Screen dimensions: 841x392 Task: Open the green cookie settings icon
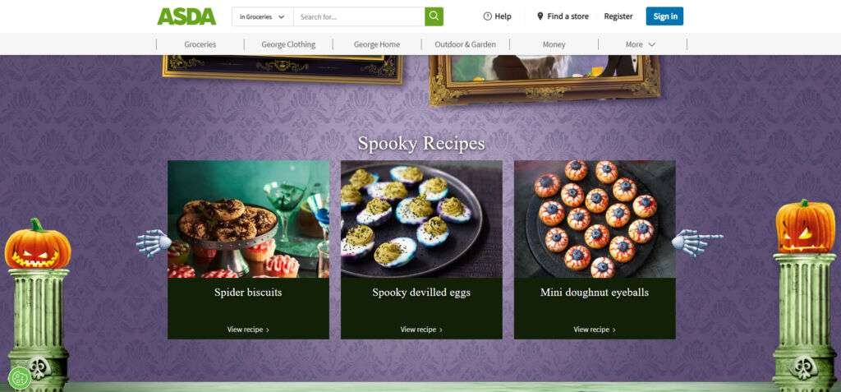[x=20, y=378]
